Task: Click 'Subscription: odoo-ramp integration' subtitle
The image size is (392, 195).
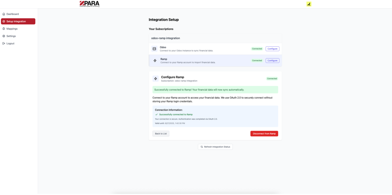Action: pos(179,81)
